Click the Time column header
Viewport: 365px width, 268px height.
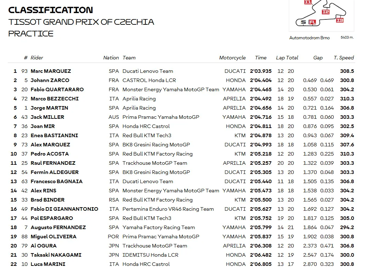[261, 58]
